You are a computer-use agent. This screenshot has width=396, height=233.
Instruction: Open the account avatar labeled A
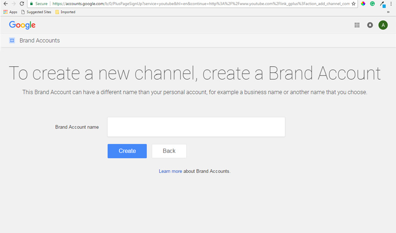point(383,25)
